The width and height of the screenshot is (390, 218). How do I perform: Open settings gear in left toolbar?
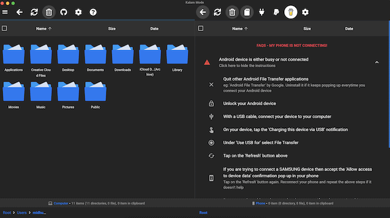pos(79,12)
